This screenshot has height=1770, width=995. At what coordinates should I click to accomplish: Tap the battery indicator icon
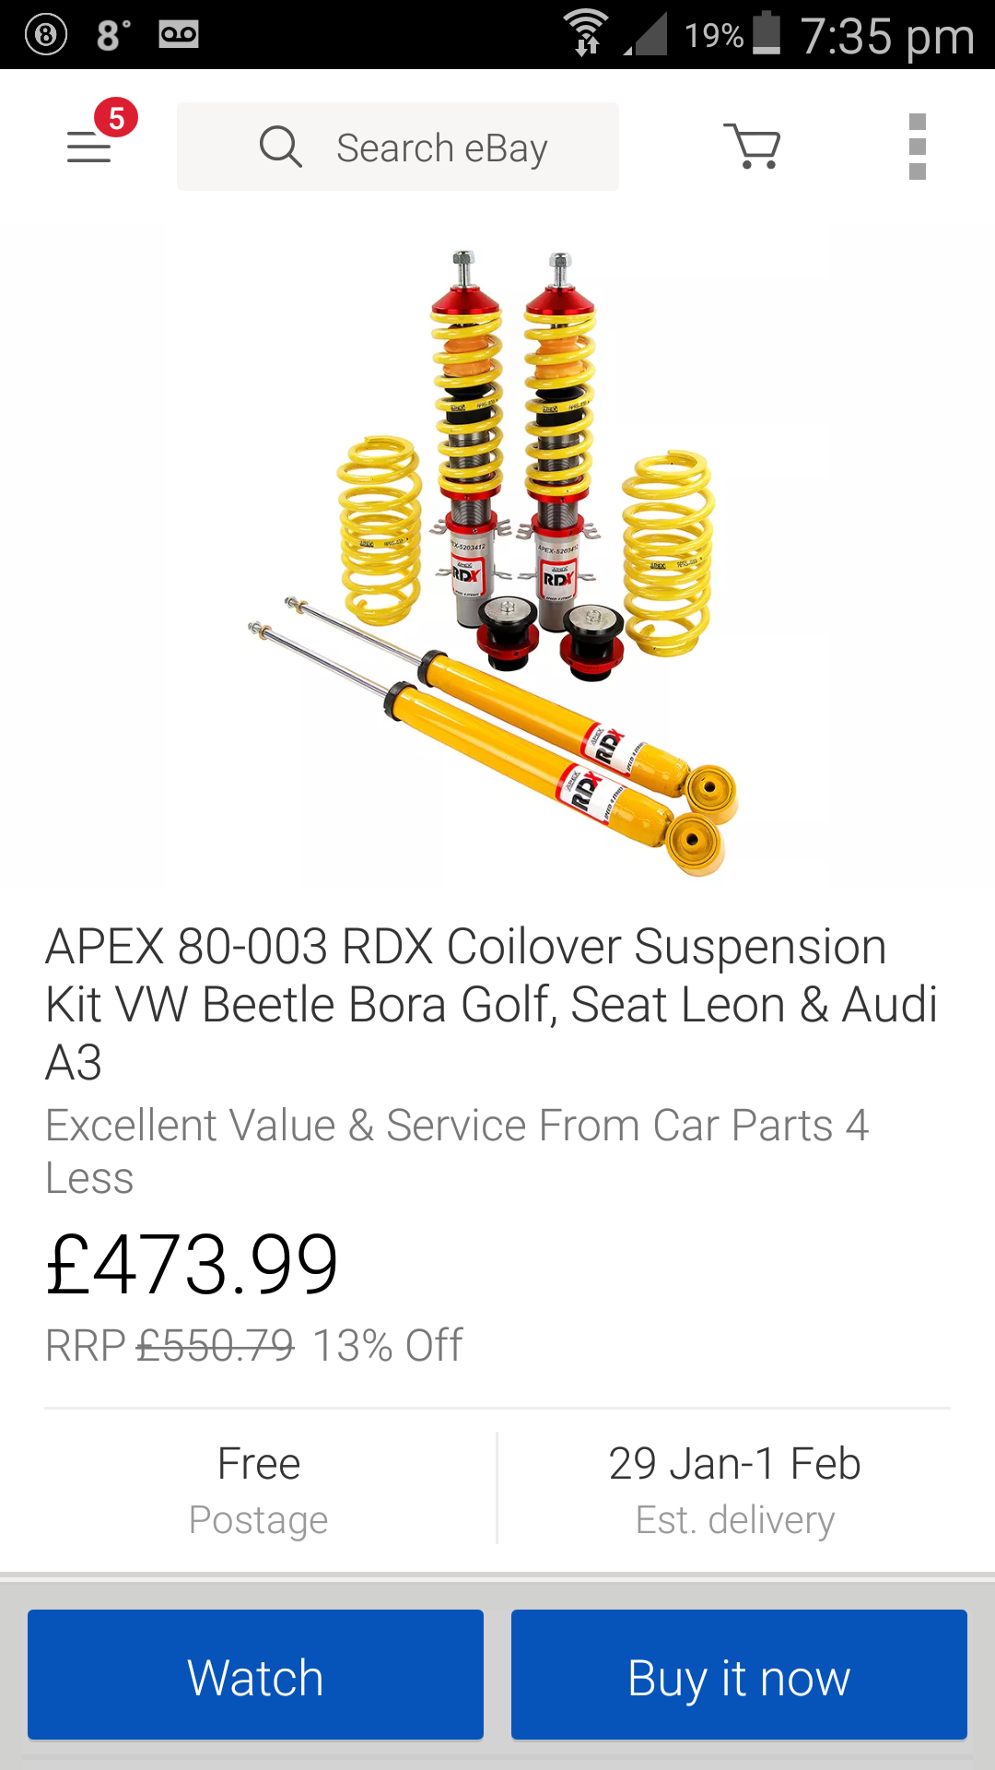point(767,33)
